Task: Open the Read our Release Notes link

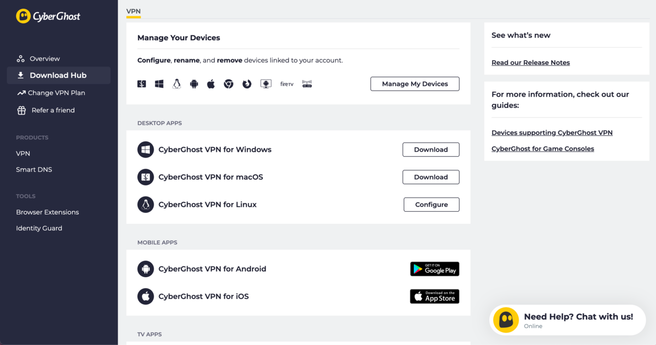Action: click(x=530, y=63)
